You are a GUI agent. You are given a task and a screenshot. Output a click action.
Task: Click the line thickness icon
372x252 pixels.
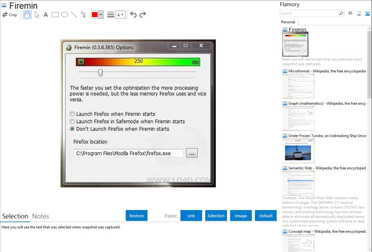click(111, 15)
